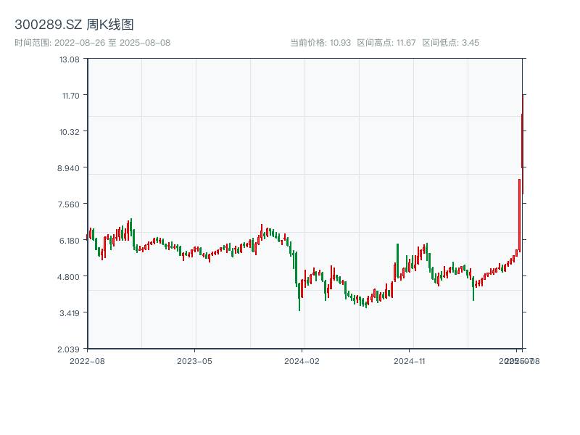Select the 2023-05 x-axis date label
This screenshot has height=435, width=580.
pos(195,360)
